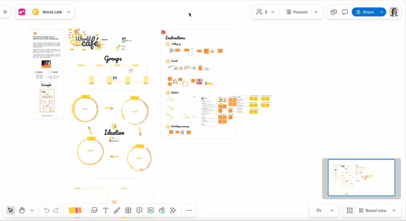The width and height of the screenshot is (406, 221).
Task: Click the blue Share button
Action: 365,12
